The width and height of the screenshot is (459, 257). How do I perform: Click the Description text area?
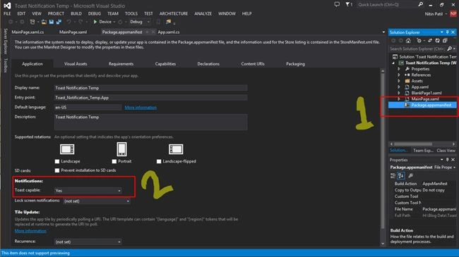[x=150, y=122]
